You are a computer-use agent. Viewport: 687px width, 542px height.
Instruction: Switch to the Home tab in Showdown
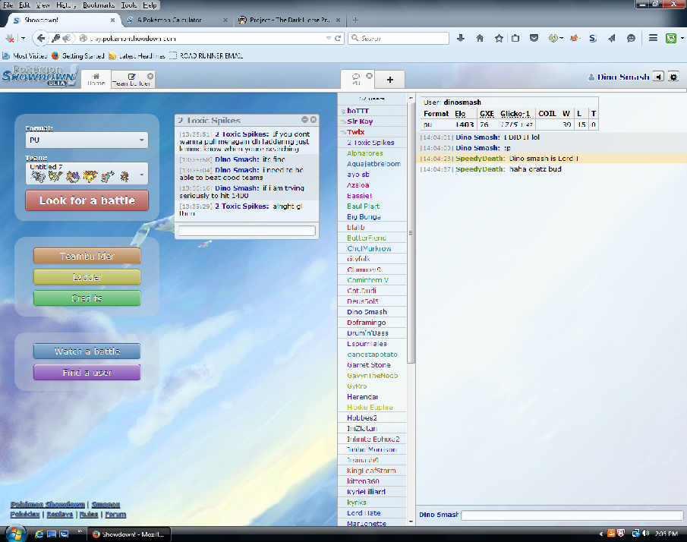tap(96, 80)
